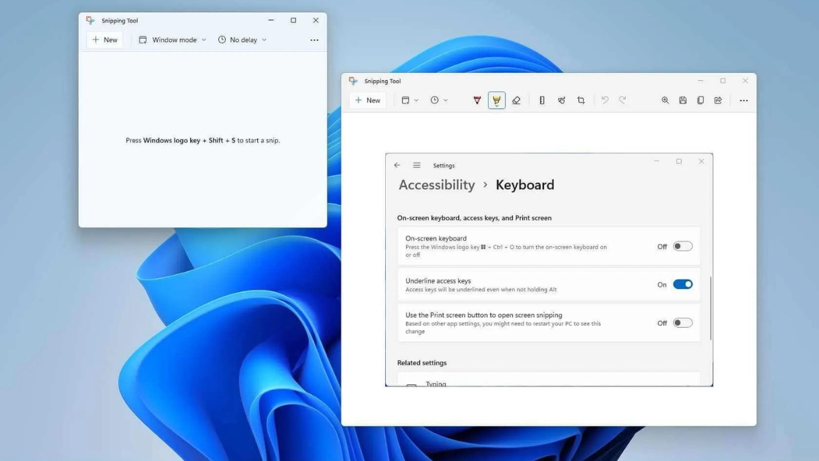Toggle the On-screen keyboard switch
The height and width of the screenshot is (461, 819).
[683, 247]
